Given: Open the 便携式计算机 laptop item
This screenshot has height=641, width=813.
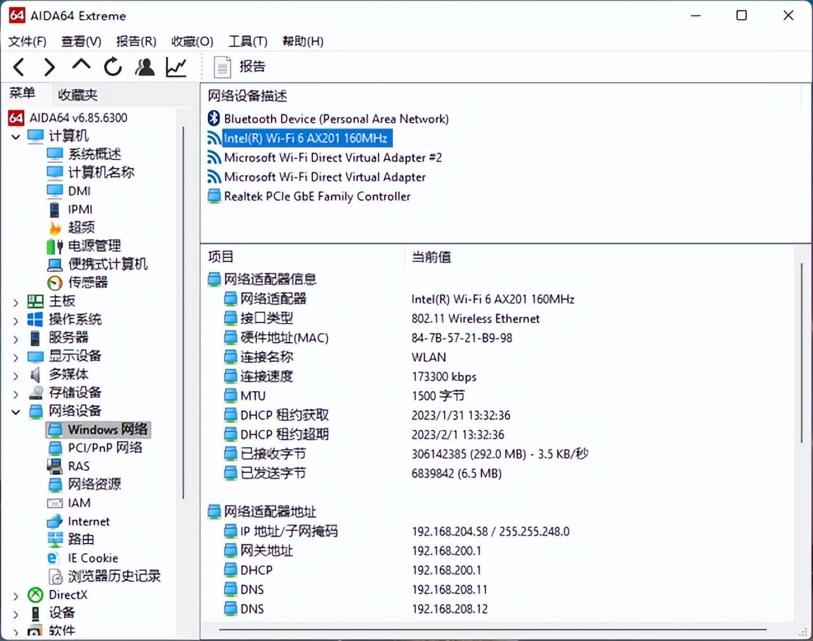Looking at the screenshot, I should pos(97,264).
